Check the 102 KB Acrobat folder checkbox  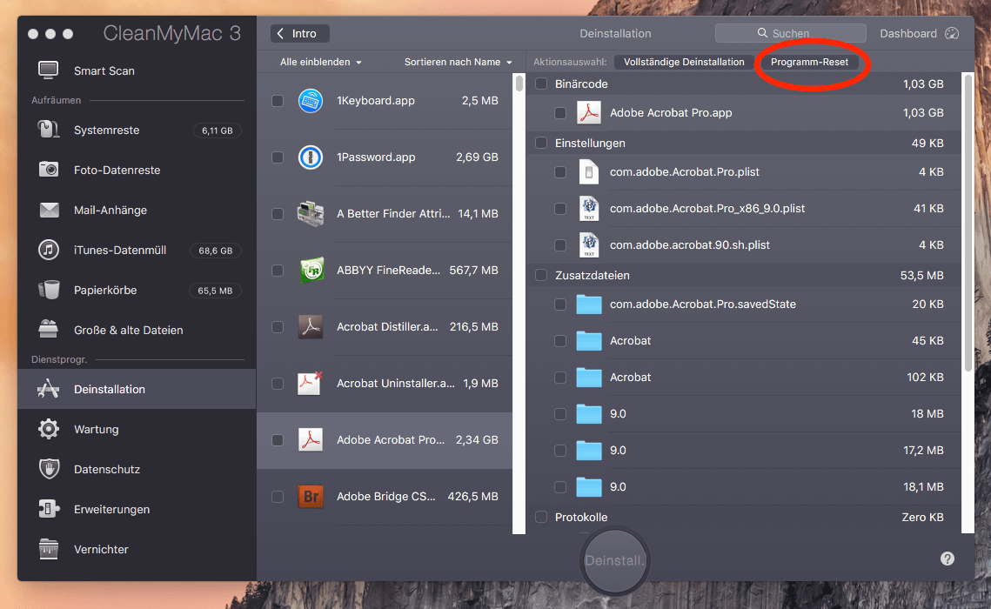tap(560, 378)
